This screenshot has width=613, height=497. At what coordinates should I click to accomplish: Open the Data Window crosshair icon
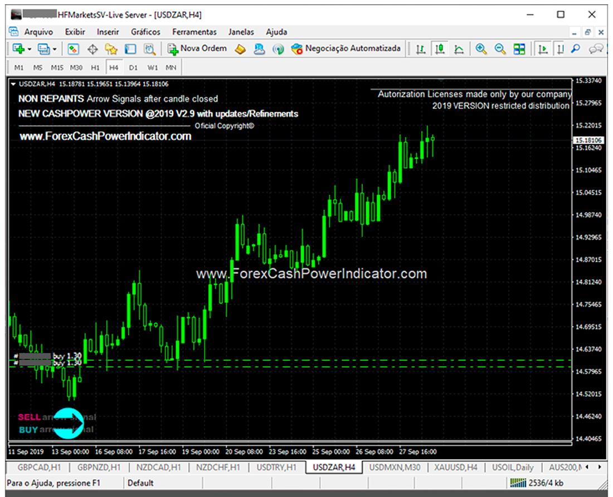click(93, 49)
